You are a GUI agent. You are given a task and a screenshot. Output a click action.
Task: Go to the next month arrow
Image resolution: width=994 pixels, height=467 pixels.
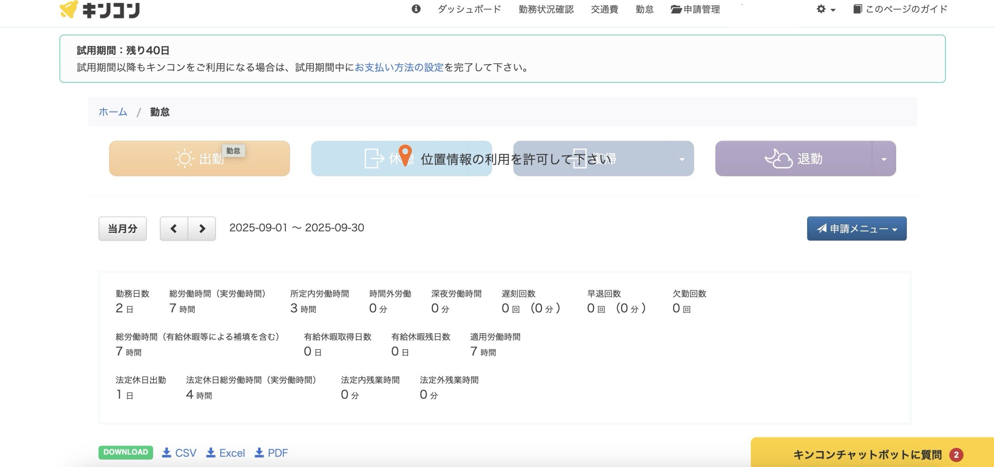pos(202,229)
